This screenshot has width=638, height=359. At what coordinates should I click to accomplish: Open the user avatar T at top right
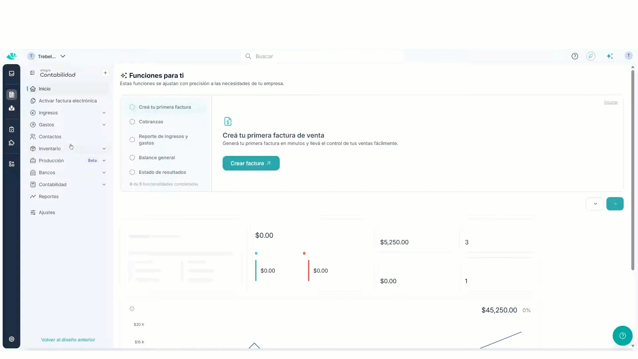coord(628,56)
